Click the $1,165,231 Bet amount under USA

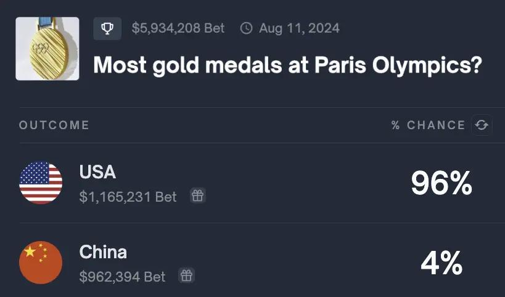(128, 197)
